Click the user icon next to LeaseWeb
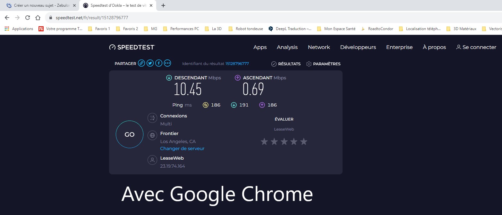Viewport: 502px width, 215px height. (152, 160)
